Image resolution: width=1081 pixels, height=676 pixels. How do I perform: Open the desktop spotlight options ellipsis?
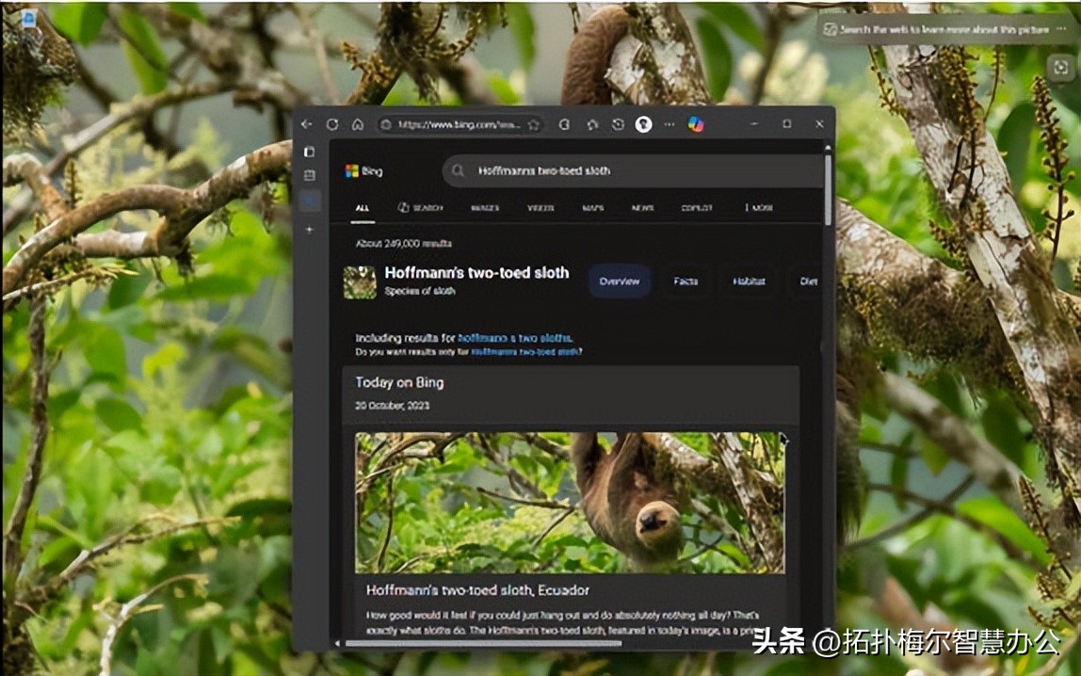coord(1060,29)
